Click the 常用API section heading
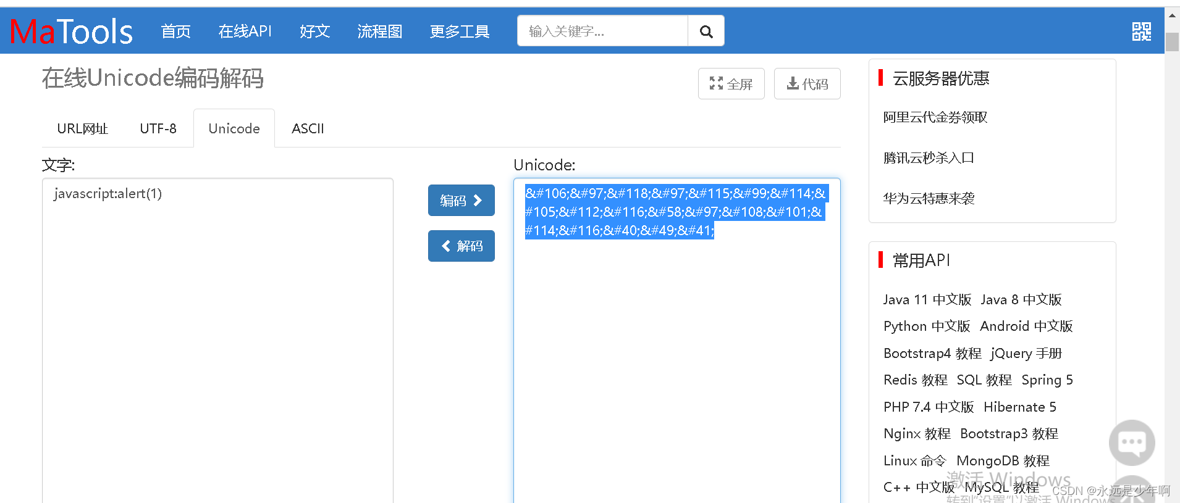The image size is (1180, 503). pyautogui.click(x=921, y=260)
